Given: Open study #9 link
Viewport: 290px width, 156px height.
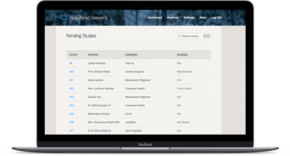Looking at the screenshot, I should tap(71, 63).
